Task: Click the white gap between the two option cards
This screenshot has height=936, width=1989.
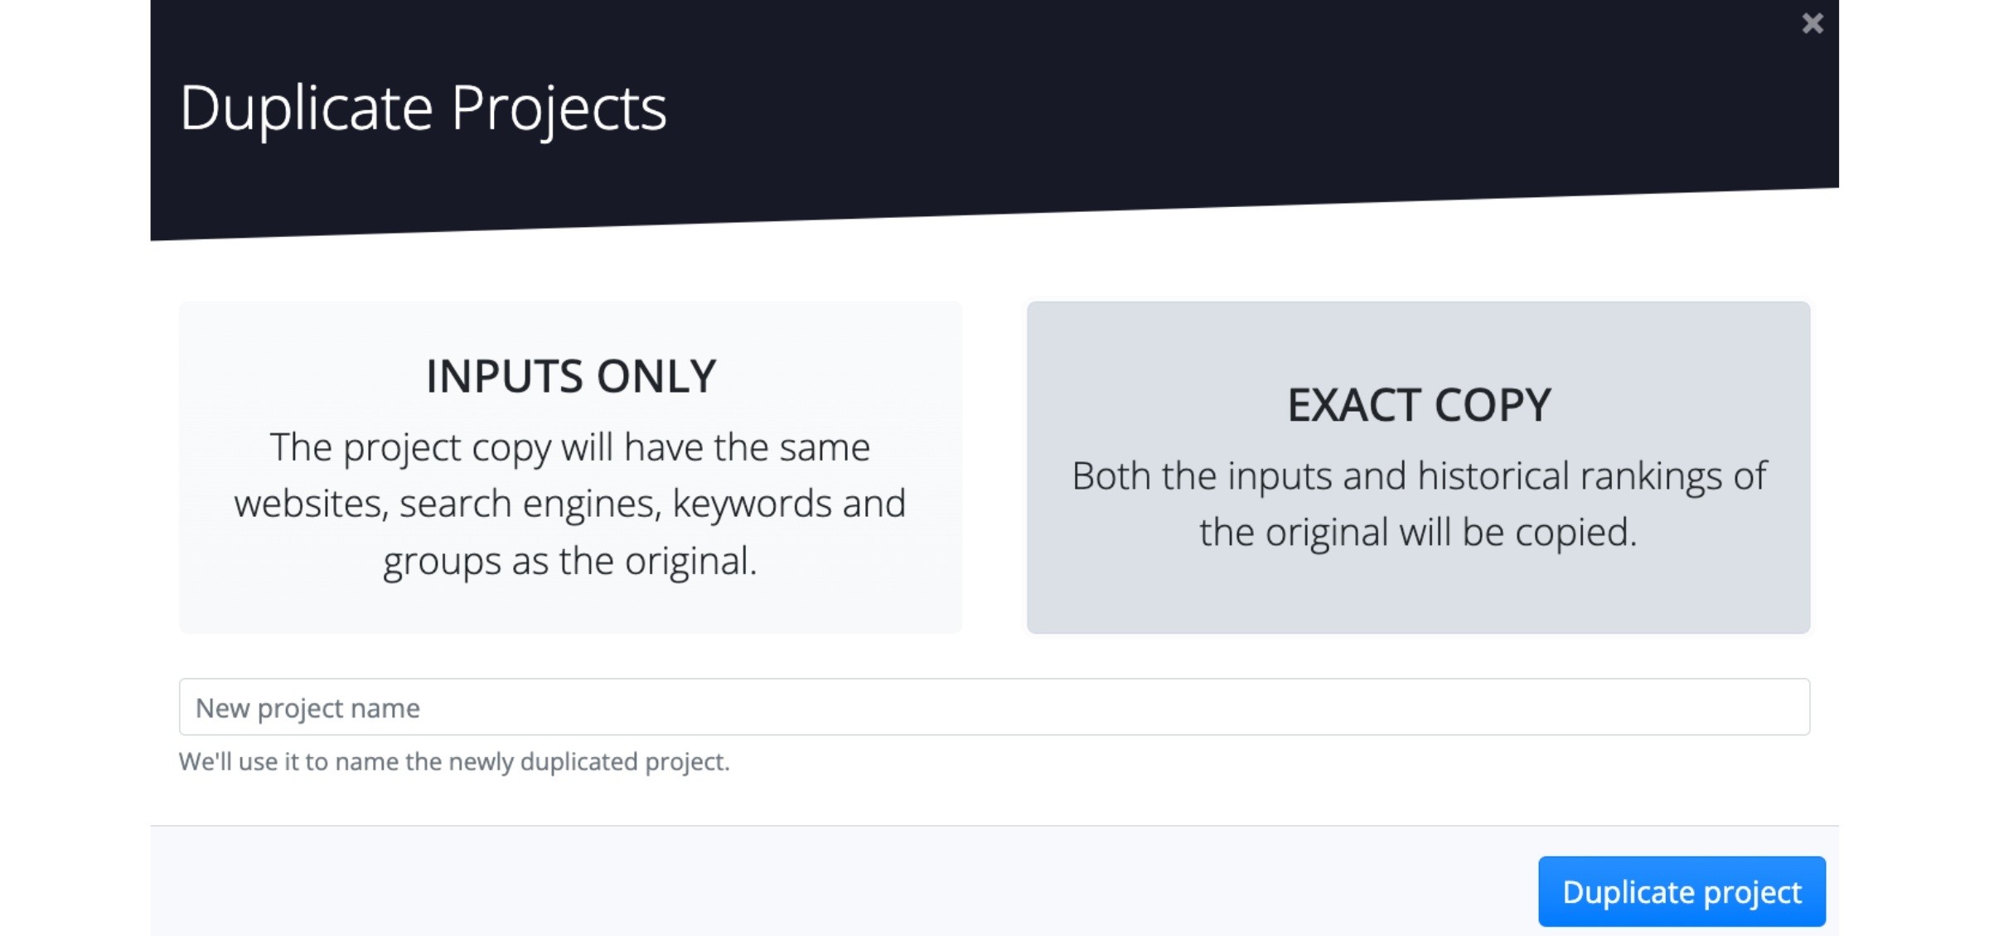Action: tap(994, 467)
